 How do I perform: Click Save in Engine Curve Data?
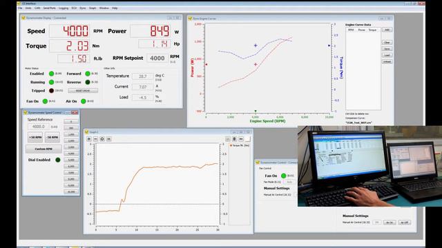click(387, 49)
